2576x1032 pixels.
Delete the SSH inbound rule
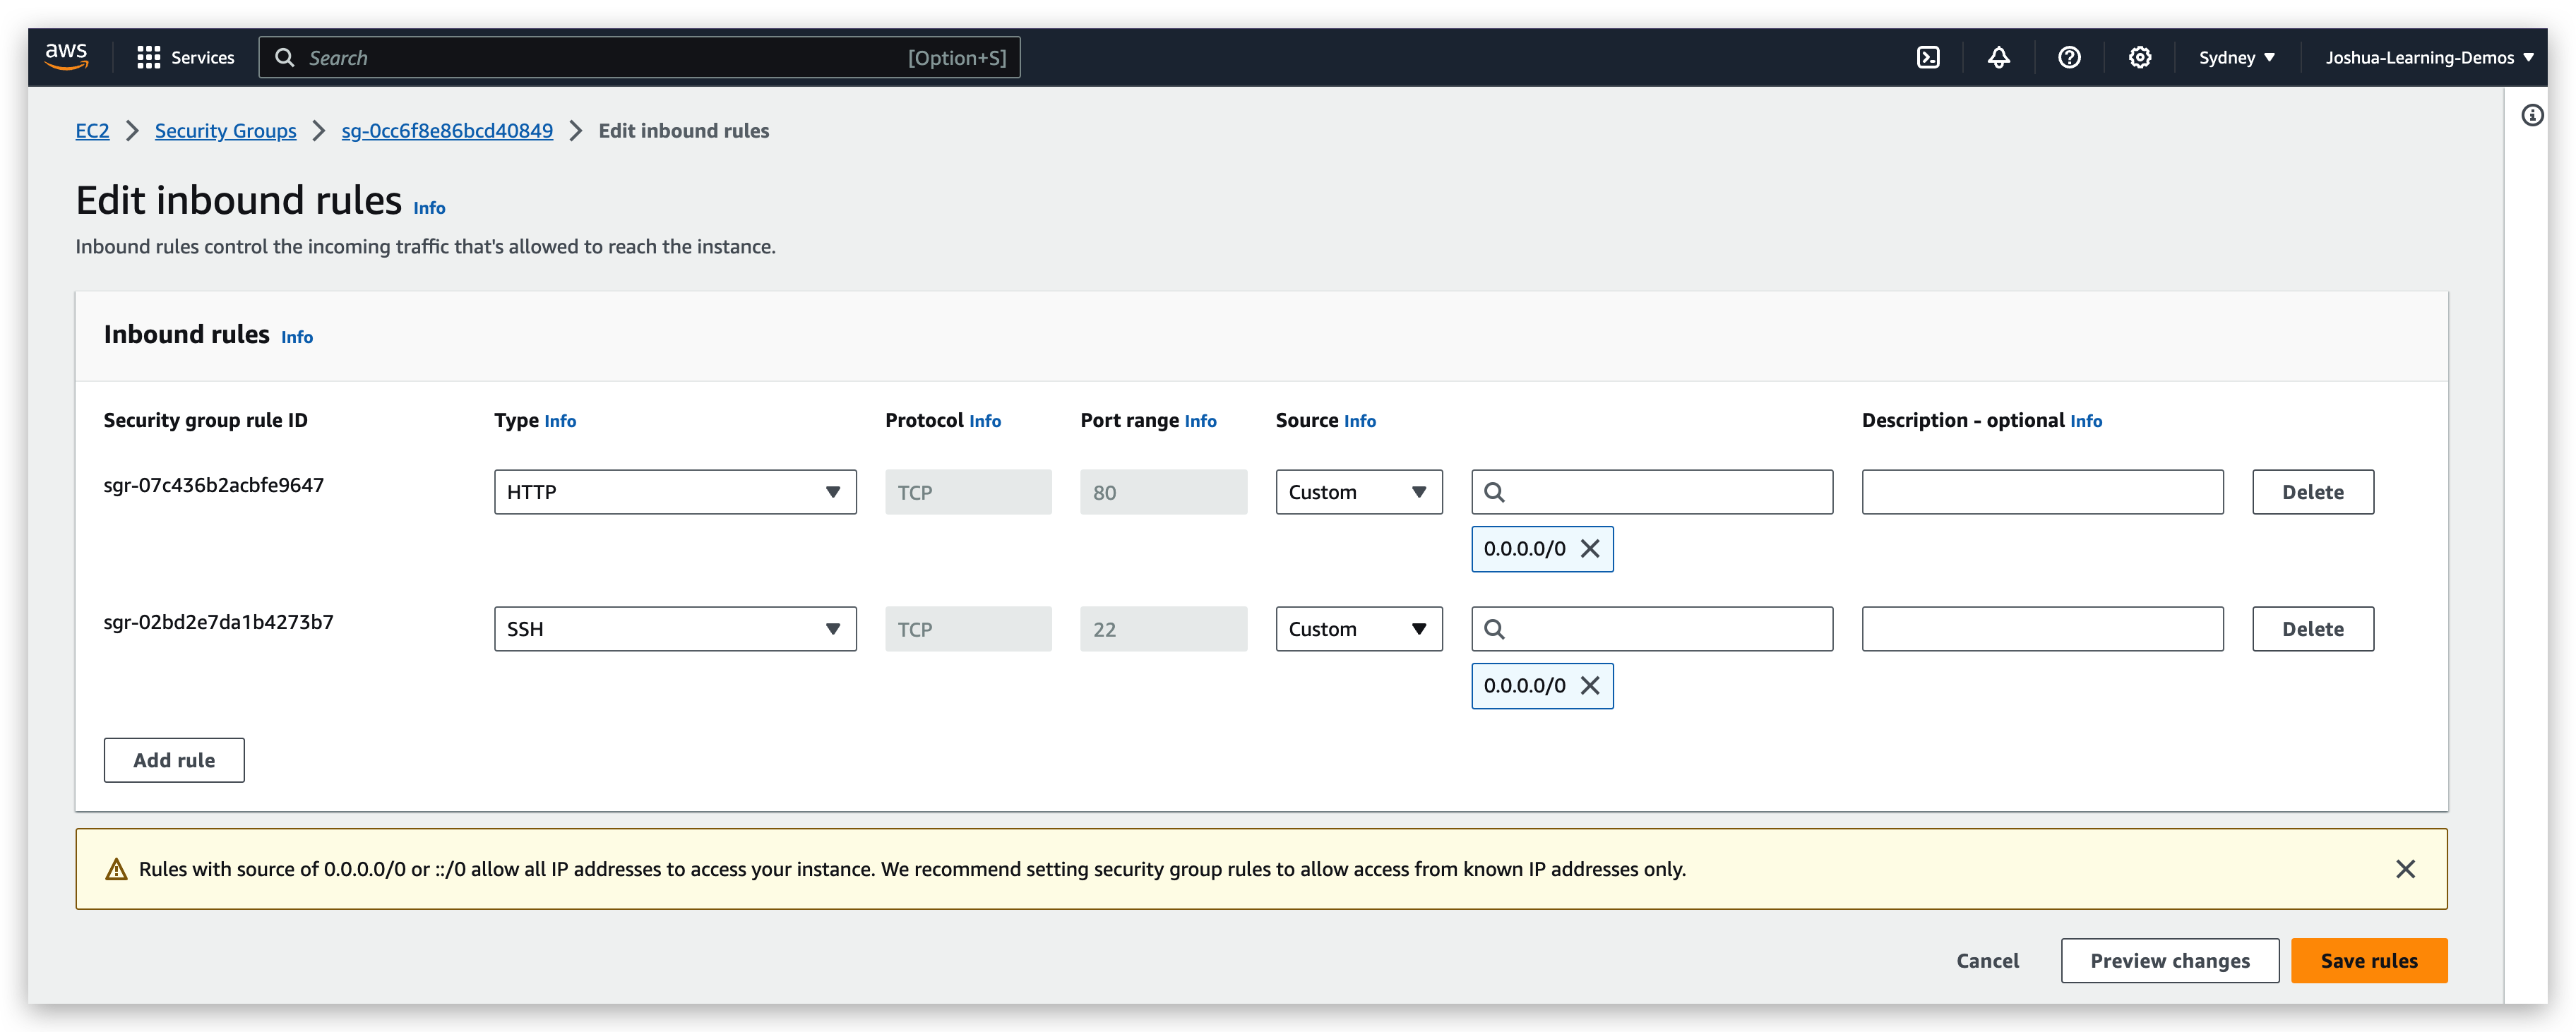point(2312,628)
